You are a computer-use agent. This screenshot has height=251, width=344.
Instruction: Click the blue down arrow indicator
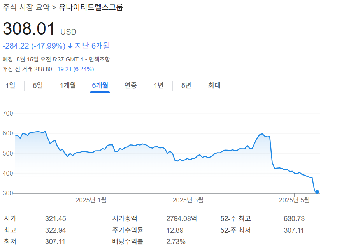coord(71,46)
